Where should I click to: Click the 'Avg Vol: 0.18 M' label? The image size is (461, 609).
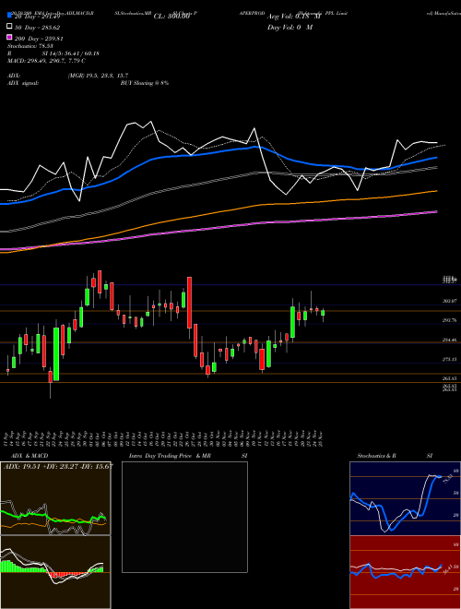tap(293, 17)
